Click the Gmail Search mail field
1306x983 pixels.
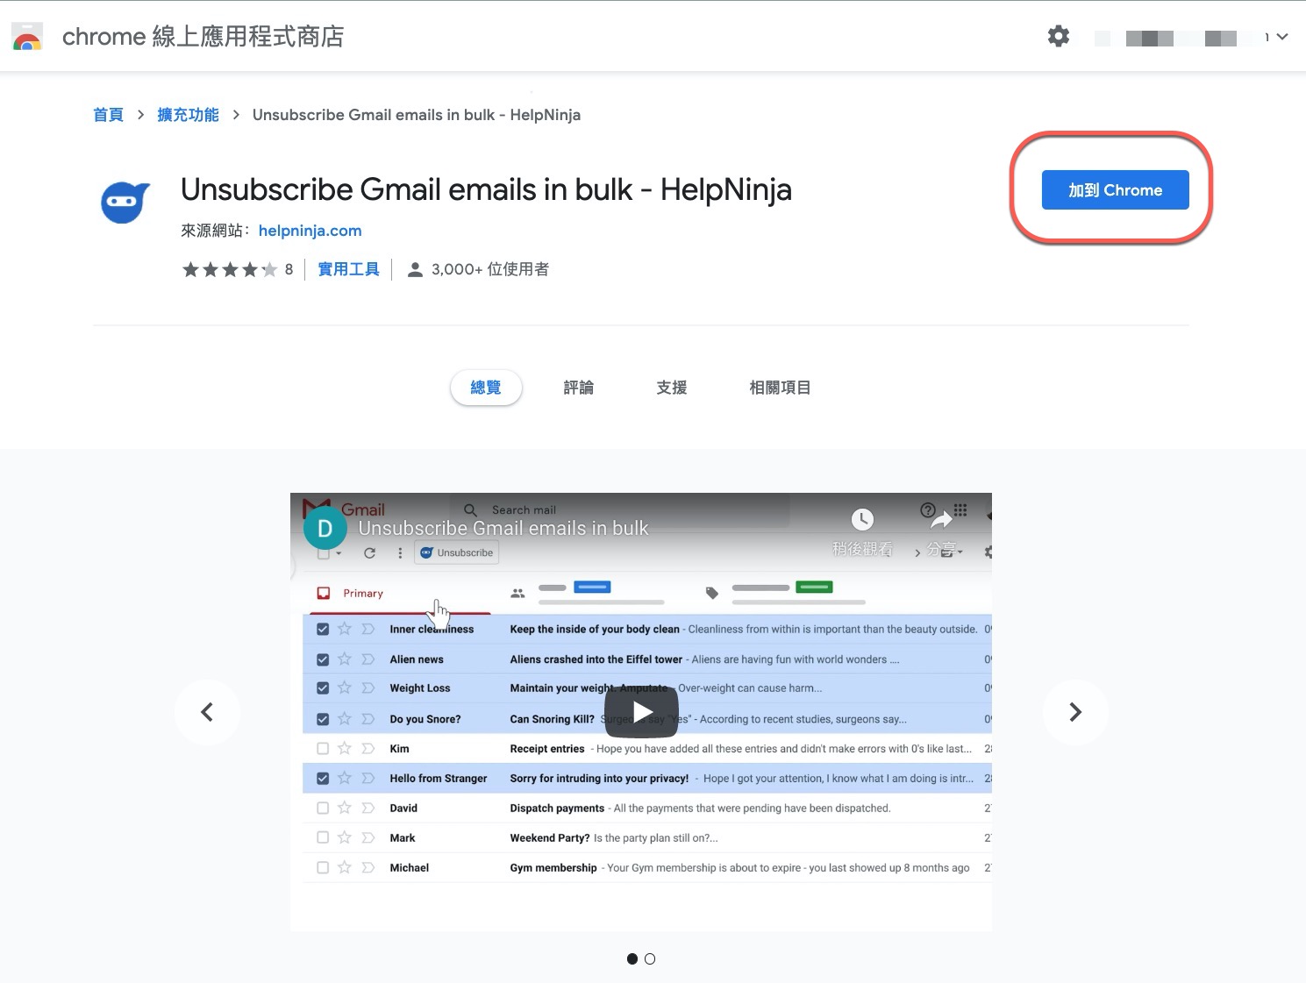click(619, 509)
